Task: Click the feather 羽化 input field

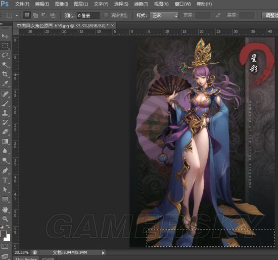Action: [x=88, y=16]
